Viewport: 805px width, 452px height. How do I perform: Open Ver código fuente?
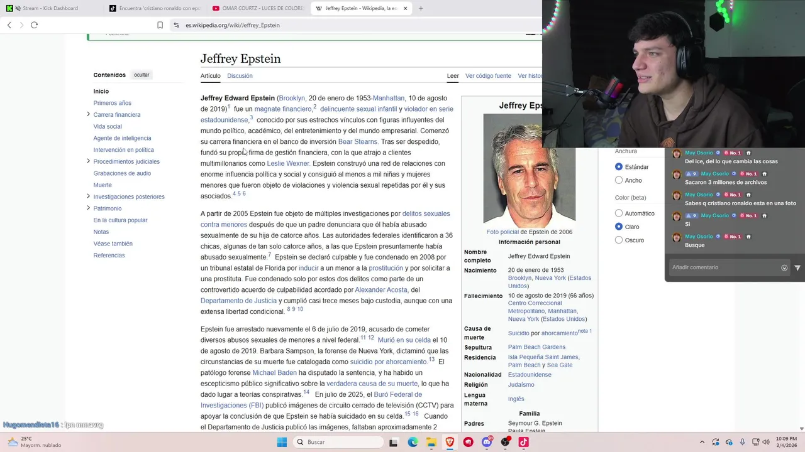tap(488, 76)
